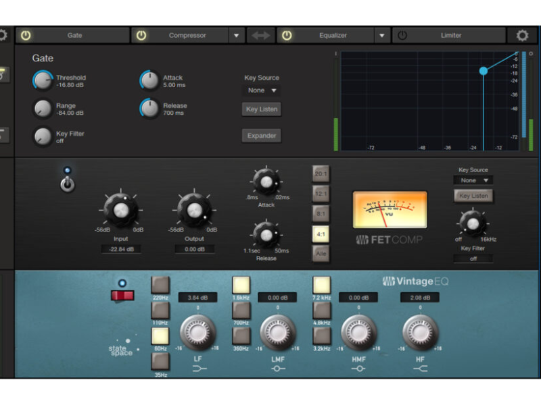Click the FET Comp Input knob
This screenshot has width=541, height=405.
[121, 210]
